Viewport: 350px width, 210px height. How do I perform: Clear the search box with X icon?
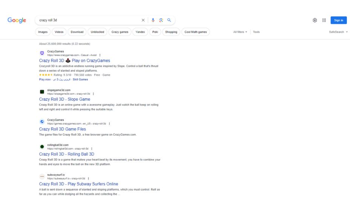click(x=143, y=20)
